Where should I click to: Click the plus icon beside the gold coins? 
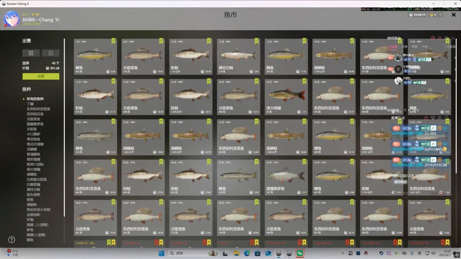pyautogui.click(x=441, y=15)
